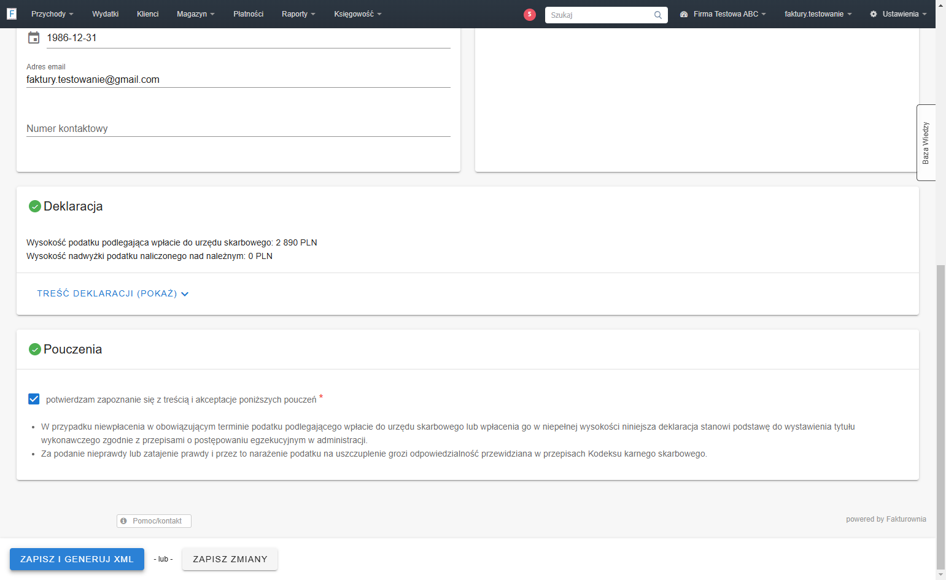
Task: Go to the Wydatki menu item
Action: (106, 14)
